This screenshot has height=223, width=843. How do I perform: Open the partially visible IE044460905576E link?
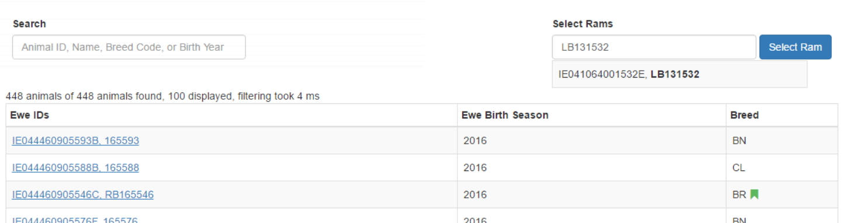75,220
